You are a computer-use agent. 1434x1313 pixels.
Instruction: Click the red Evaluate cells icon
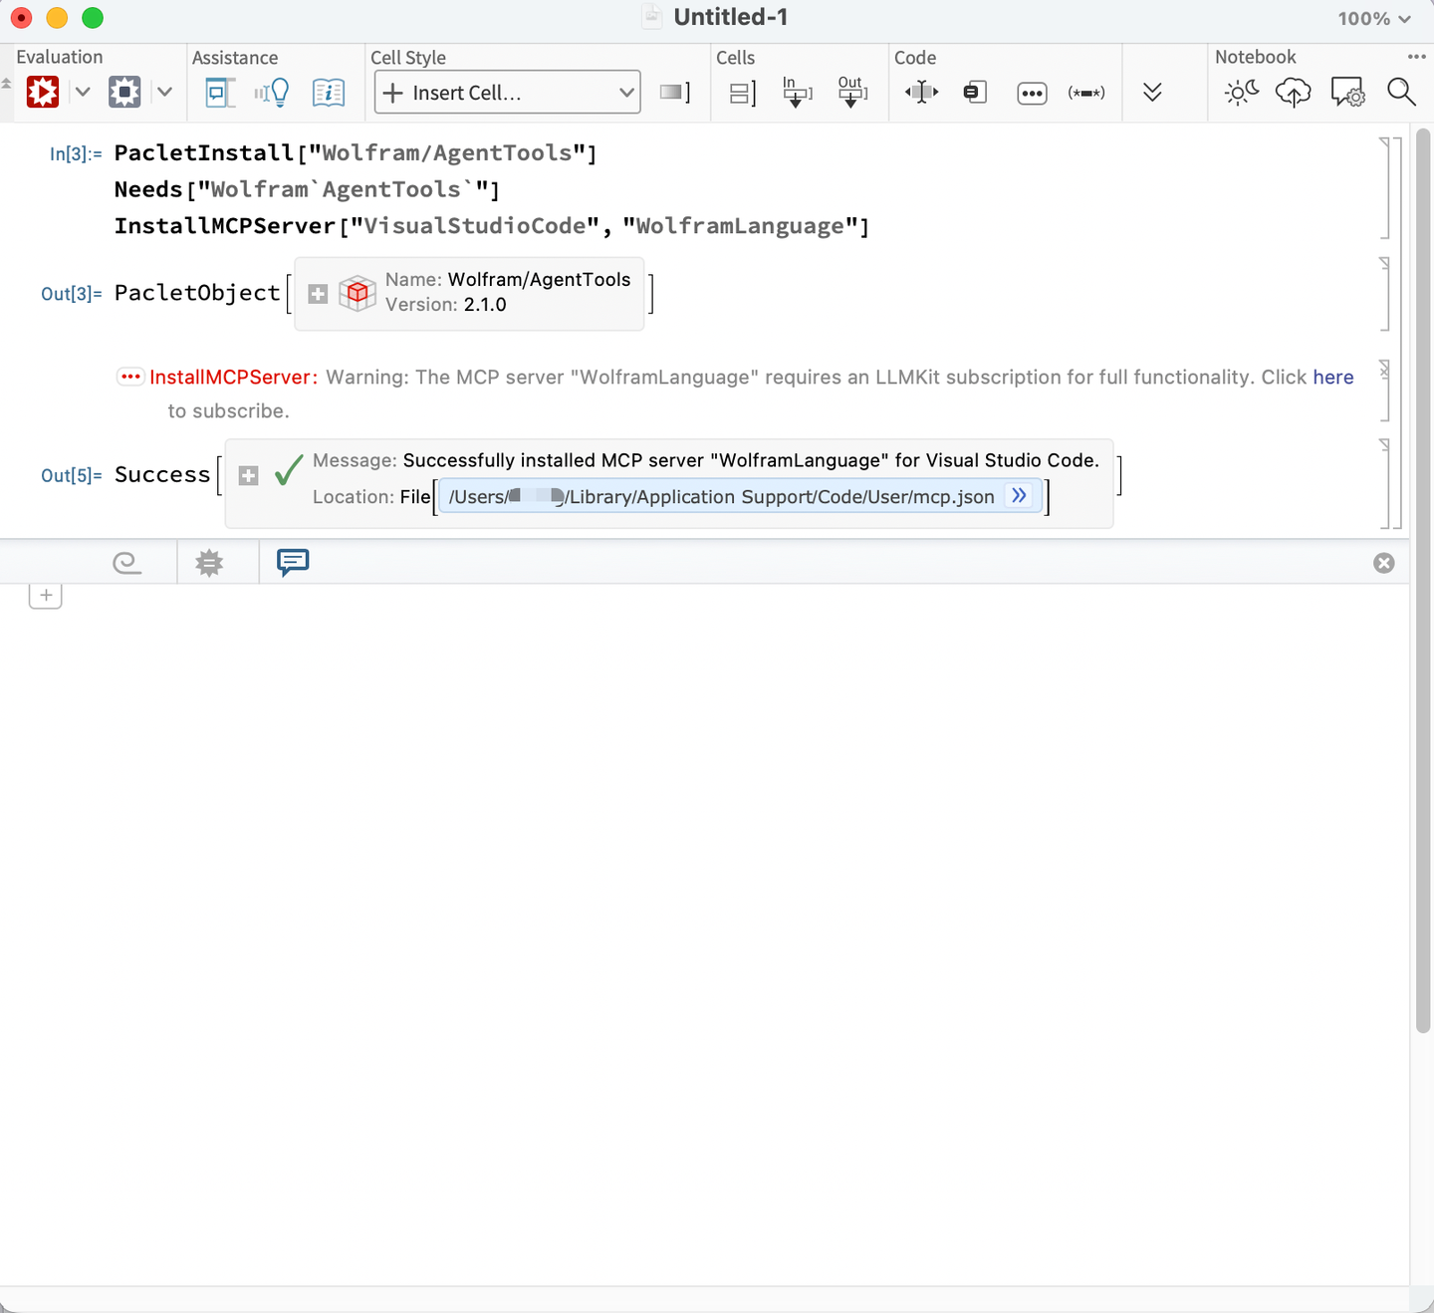pyautogui.click(x=43, y=93)
